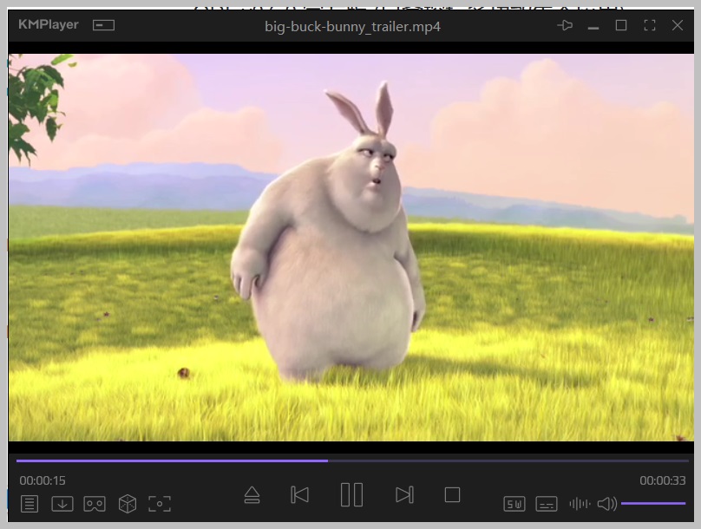The height and width of the screenshot is (529, 701).
Task: Click the eject/open file button
Action: tap(252, 494)
